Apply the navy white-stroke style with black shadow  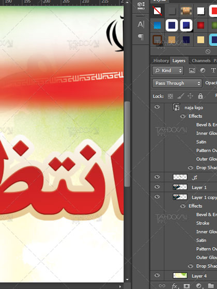click(x=187, y=25)
